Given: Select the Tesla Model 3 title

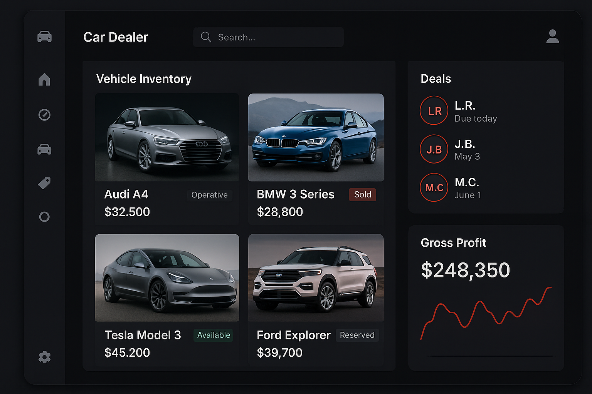Looking at the screenshot, I should [x=143, y=335].
